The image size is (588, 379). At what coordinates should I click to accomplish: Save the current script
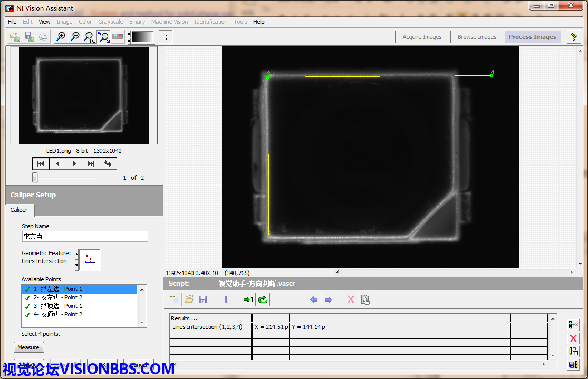pos(203,299)
